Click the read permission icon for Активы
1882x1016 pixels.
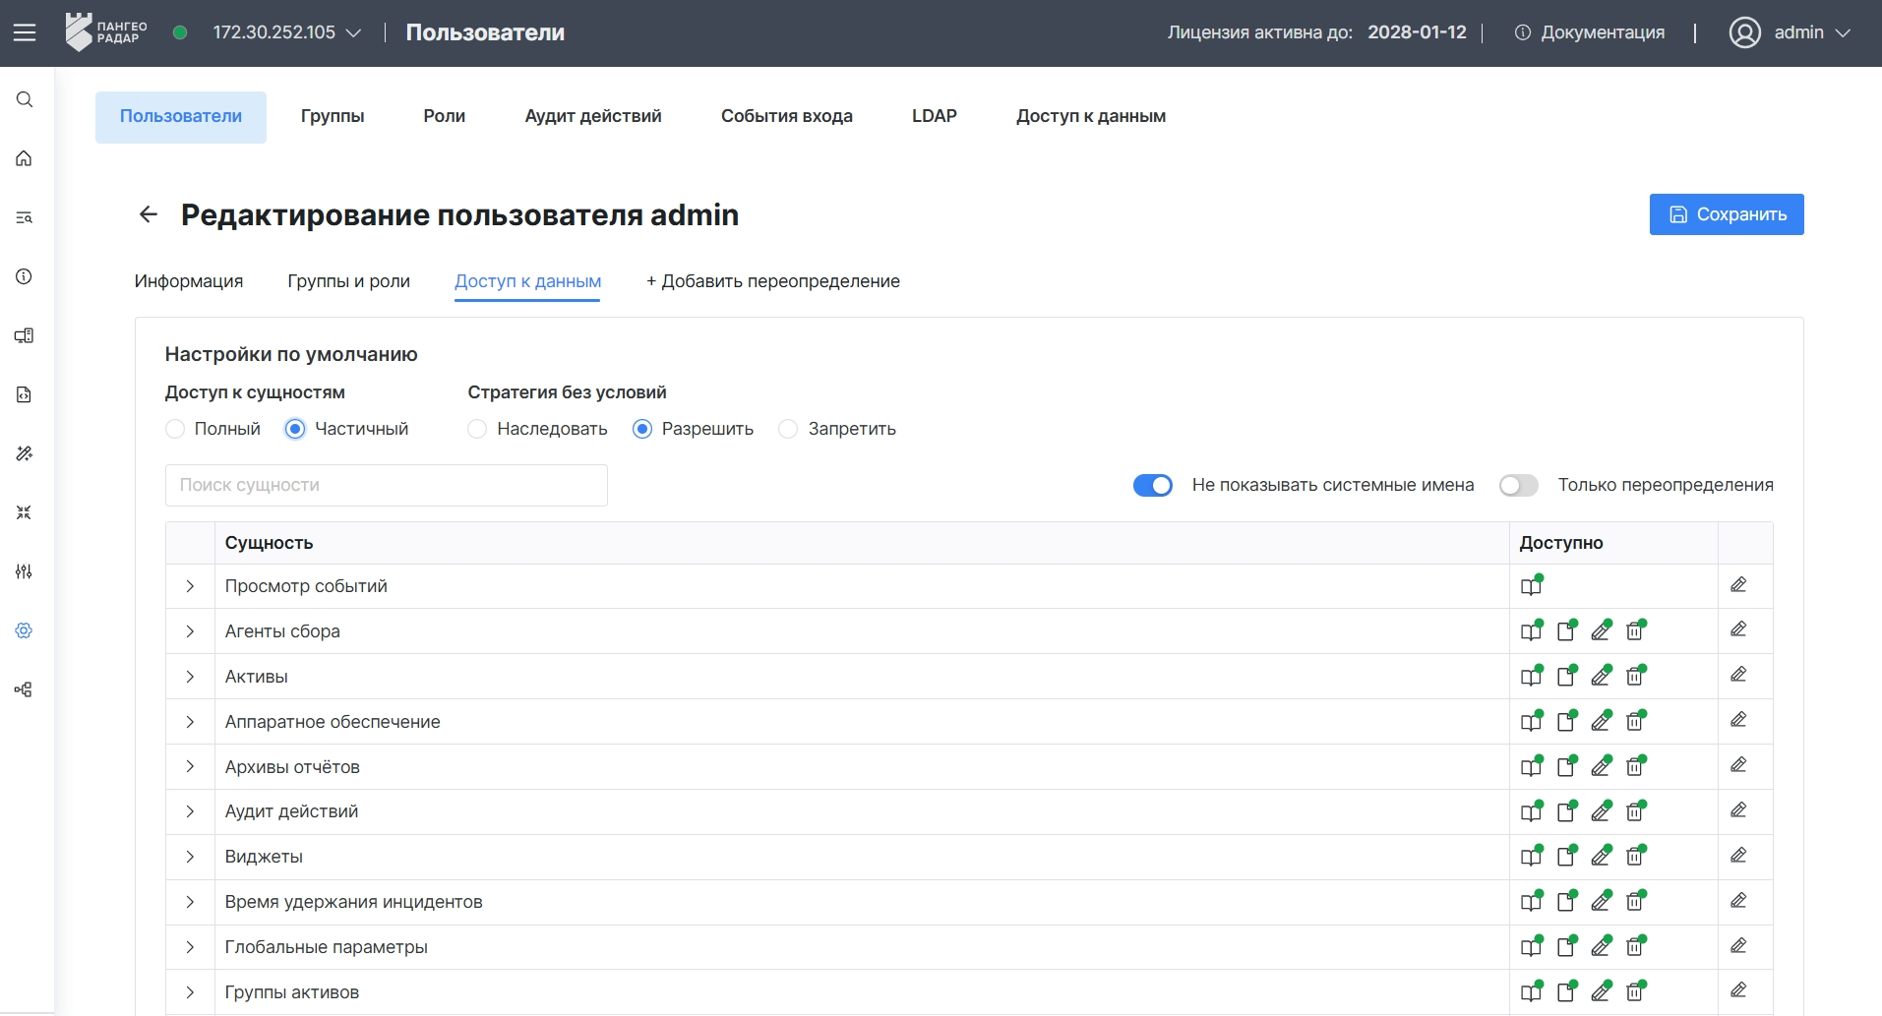click(1532, 676)
